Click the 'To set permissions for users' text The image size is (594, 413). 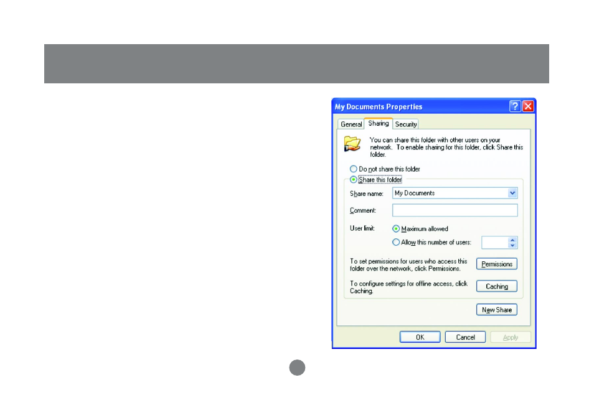point(408,264)
